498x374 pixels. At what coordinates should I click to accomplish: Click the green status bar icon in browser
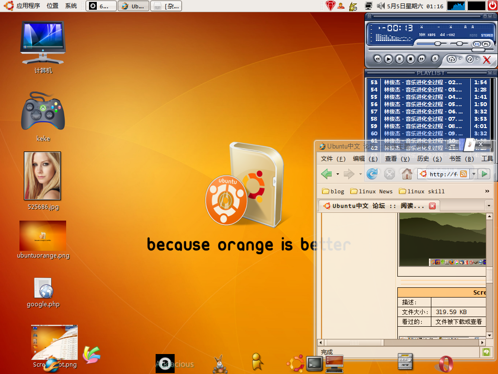pyautogui.click(x=486, y=352)
